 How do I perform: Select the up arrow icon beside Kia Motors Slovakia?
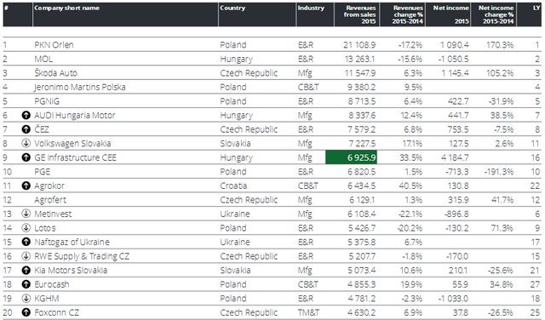(26, 270)
